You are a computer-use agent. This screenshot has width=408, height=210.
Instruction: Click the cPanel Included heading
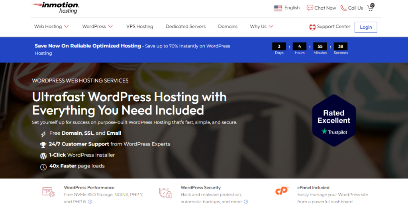point(313,188)
